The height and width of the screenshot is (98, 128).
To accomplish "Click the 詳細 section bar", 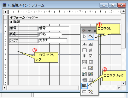I will (x=65, y=22).
